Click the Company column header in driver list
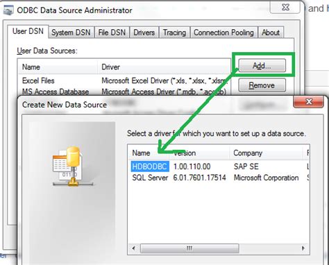329x265 pixels. click(x=266, y=153)
